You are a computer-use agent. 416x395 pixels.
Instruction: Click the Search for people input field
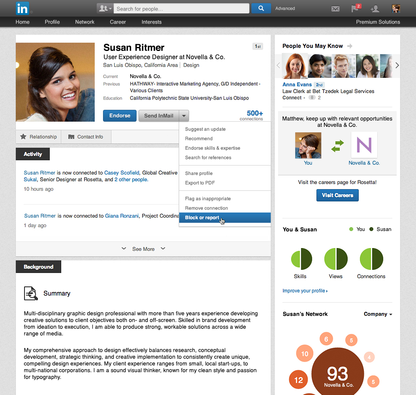182,9
